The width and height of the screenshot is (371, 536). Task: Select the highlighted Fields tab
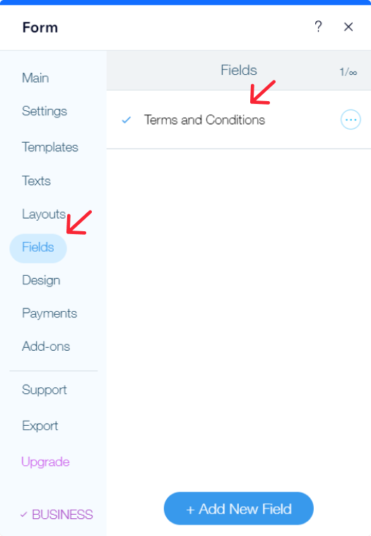click(x=38, y=247)
